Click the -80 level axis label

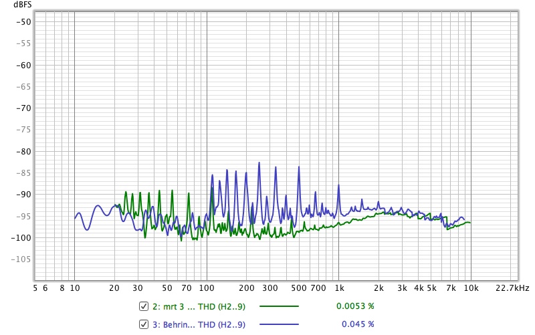pyautogui.click(x=23, y=152)
